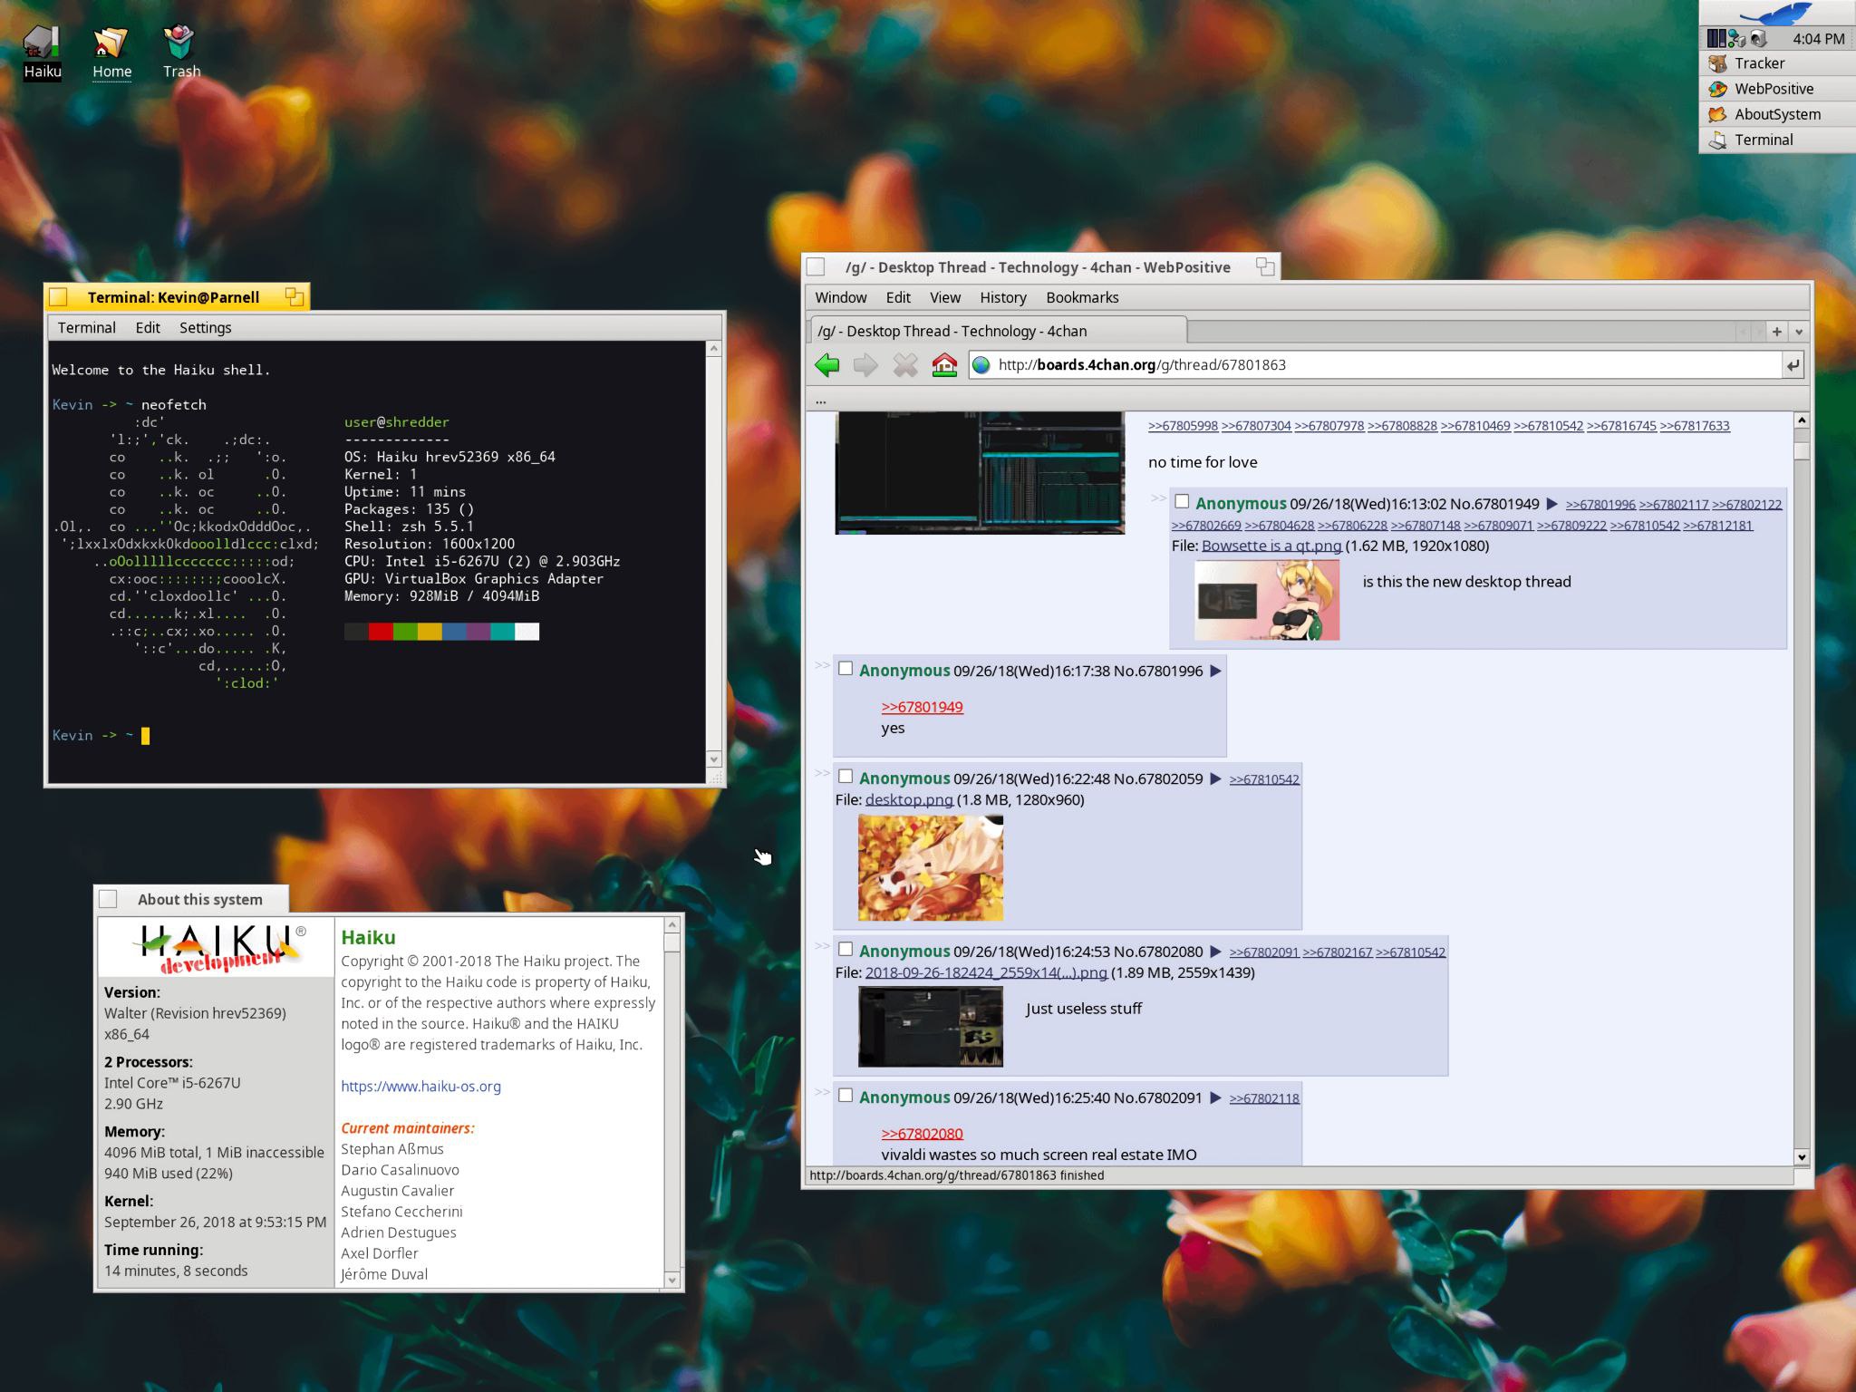The image size is (1856, 1392).
Task: Open a new tab with plus button
Action: [1777, 332]
